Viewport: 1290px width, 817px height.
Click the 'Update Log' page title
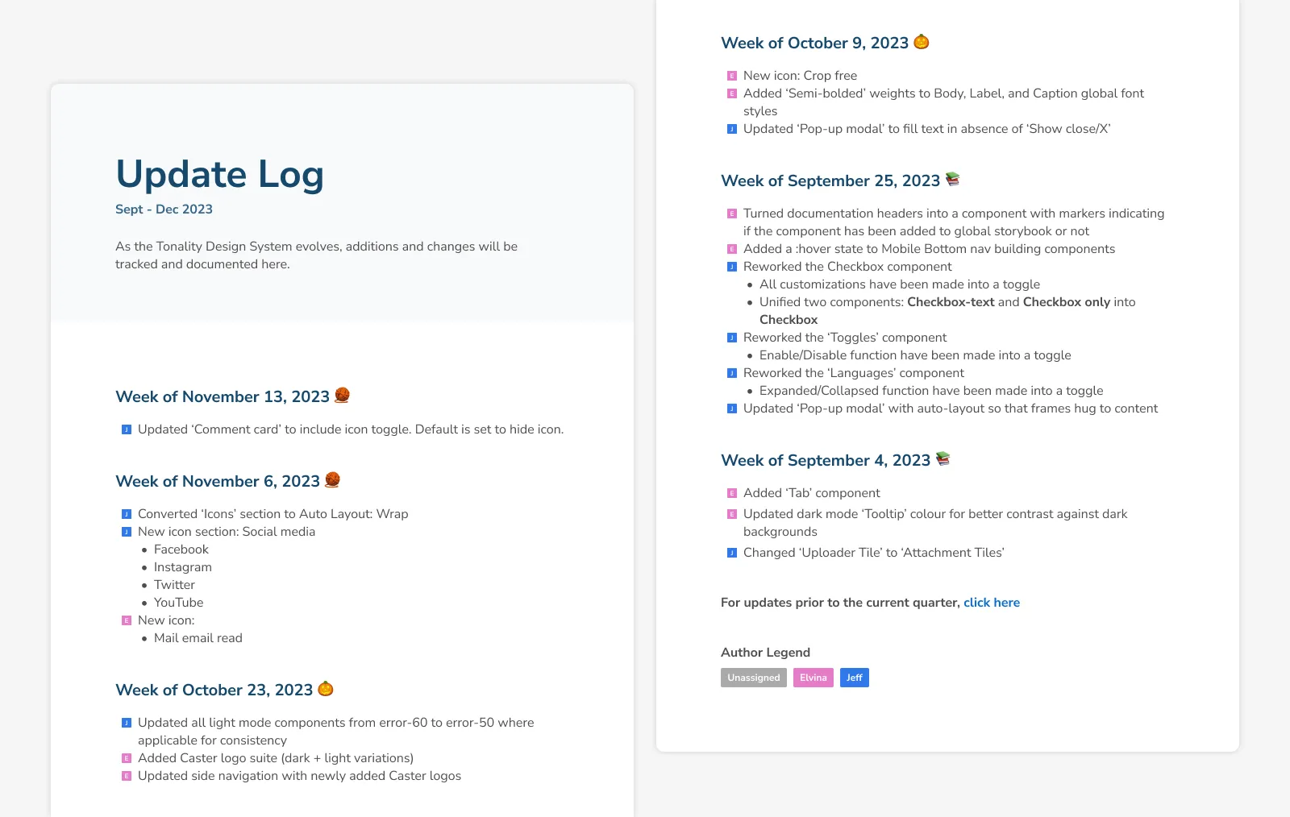(x=219, y=174)
